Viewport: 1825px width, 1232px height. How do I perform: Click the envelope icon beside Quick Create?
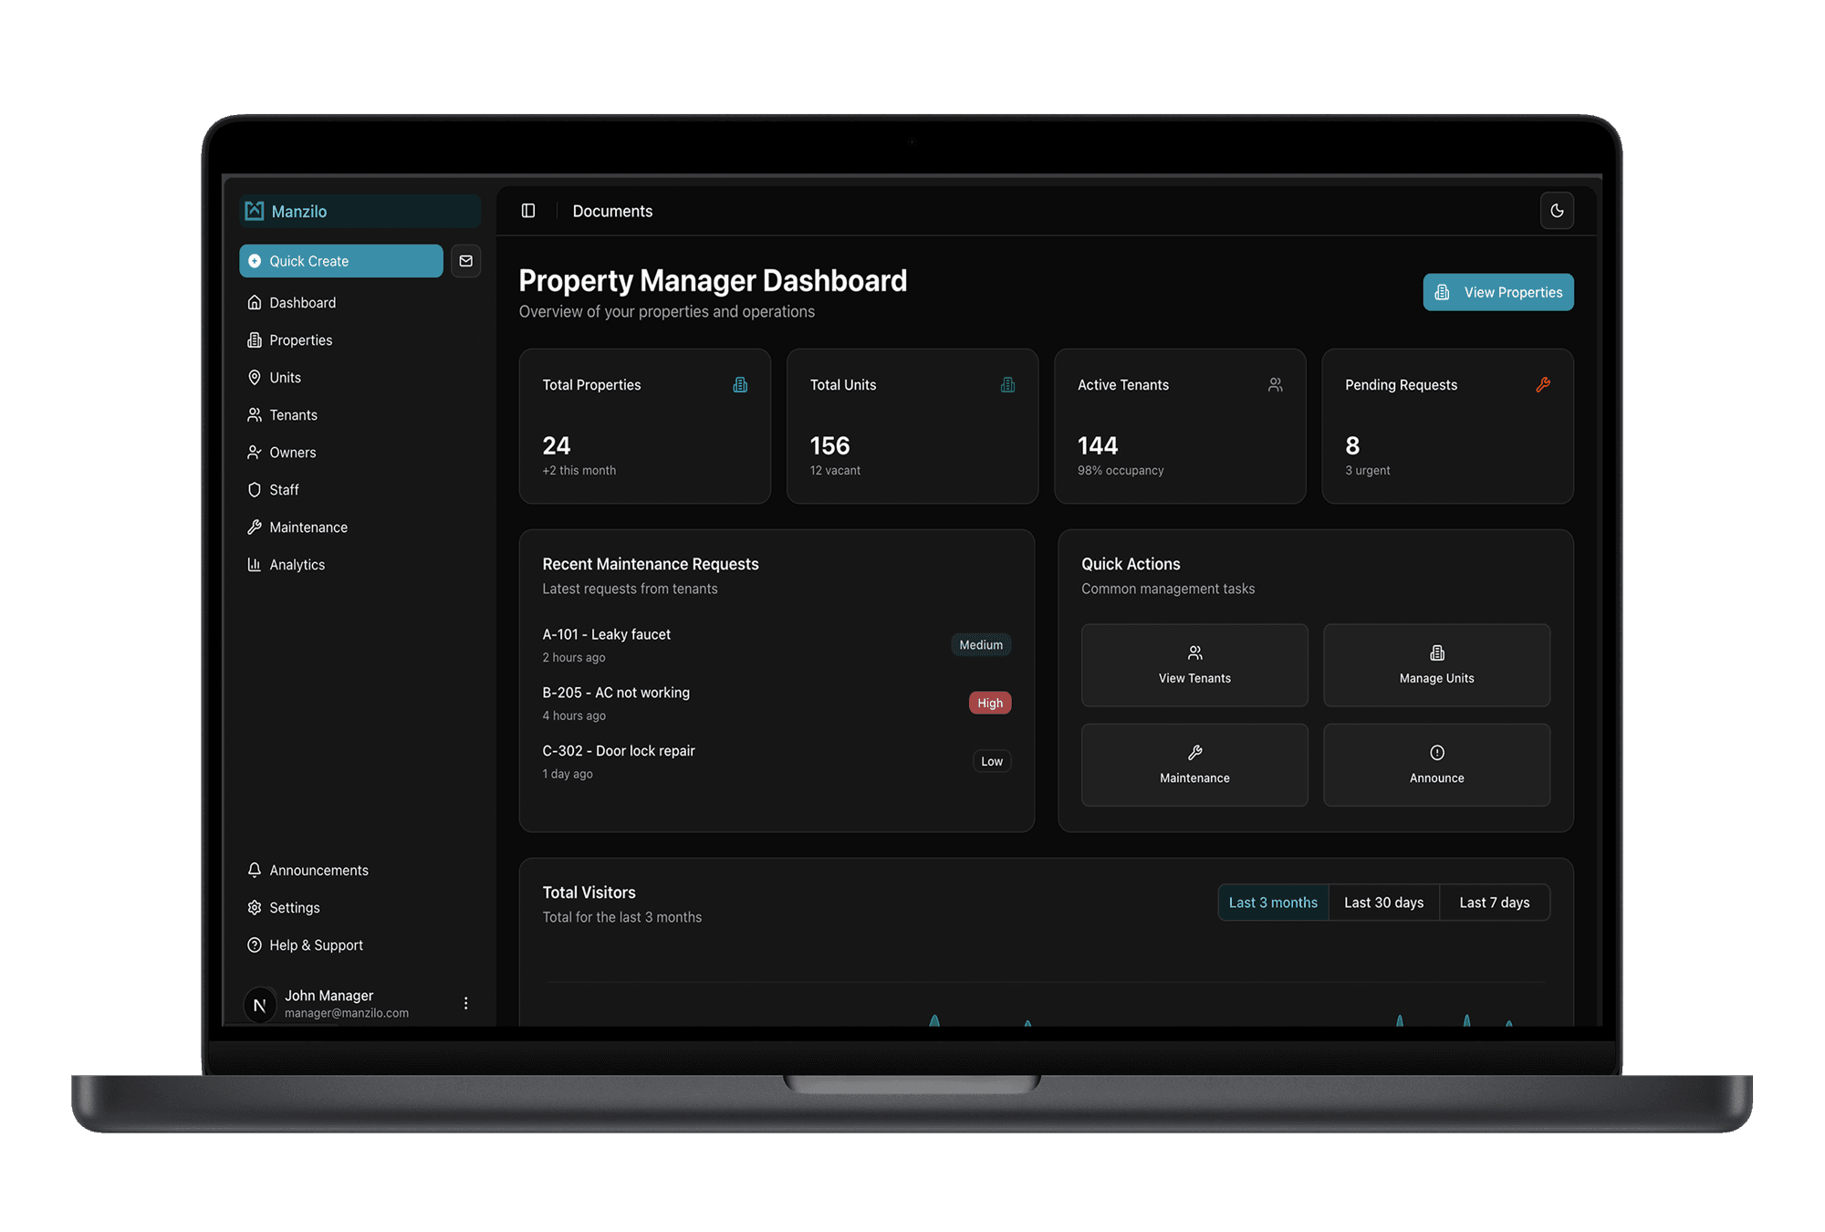click(x=466, y=261)
